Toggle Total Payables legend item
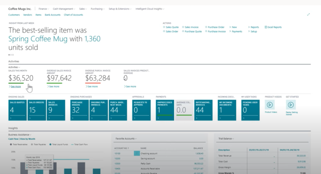 click(x=38, y=144)
